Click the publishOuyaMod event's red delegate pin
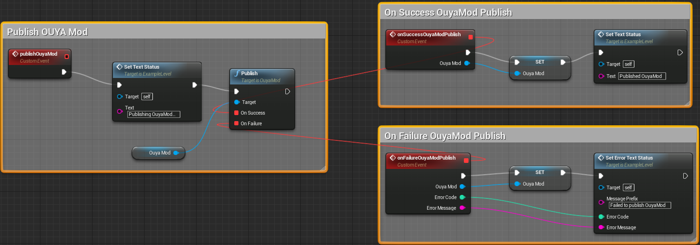The width and height of the screenshot is (700, 245). (x=66, y=57)
